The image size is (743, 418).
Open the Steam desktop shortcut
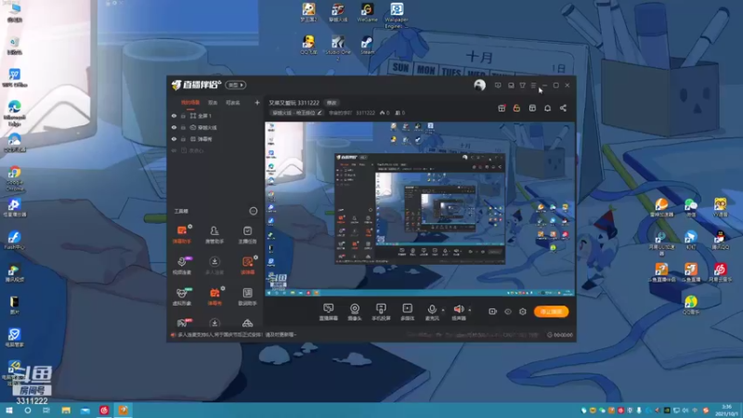pyautogui.click(x=367, y=46)
